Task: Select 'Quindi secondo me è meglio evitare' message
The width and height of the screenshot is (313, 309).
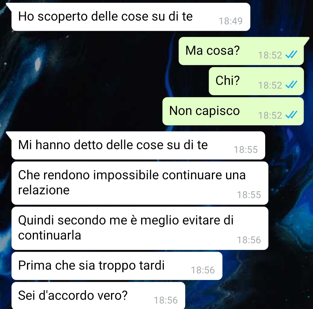Action: point(140,228)
